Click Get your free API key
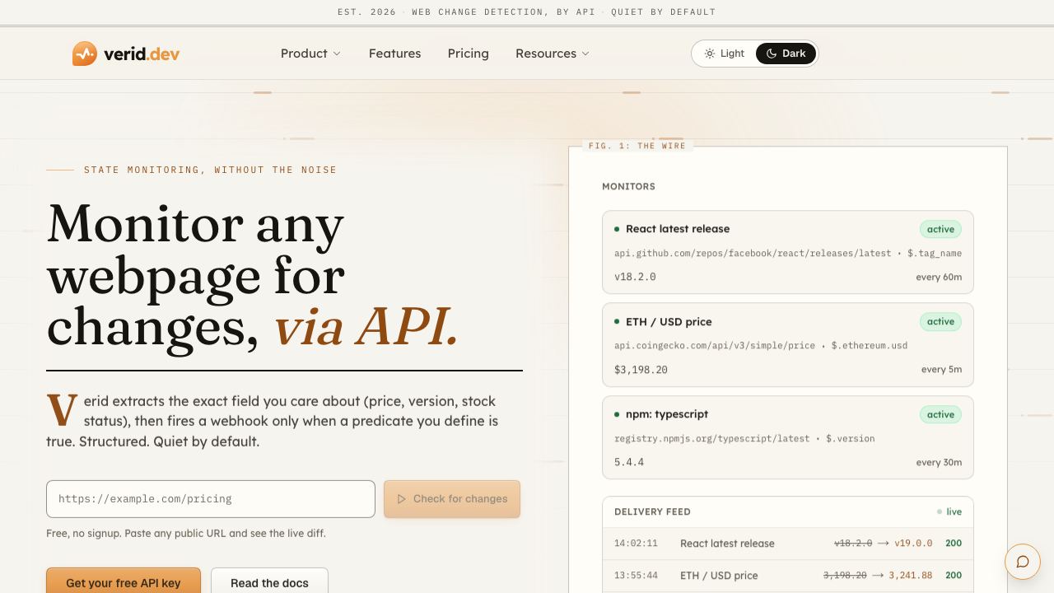Image resolution: width=1054 pixels, height=593 pixels. (124, 581)
